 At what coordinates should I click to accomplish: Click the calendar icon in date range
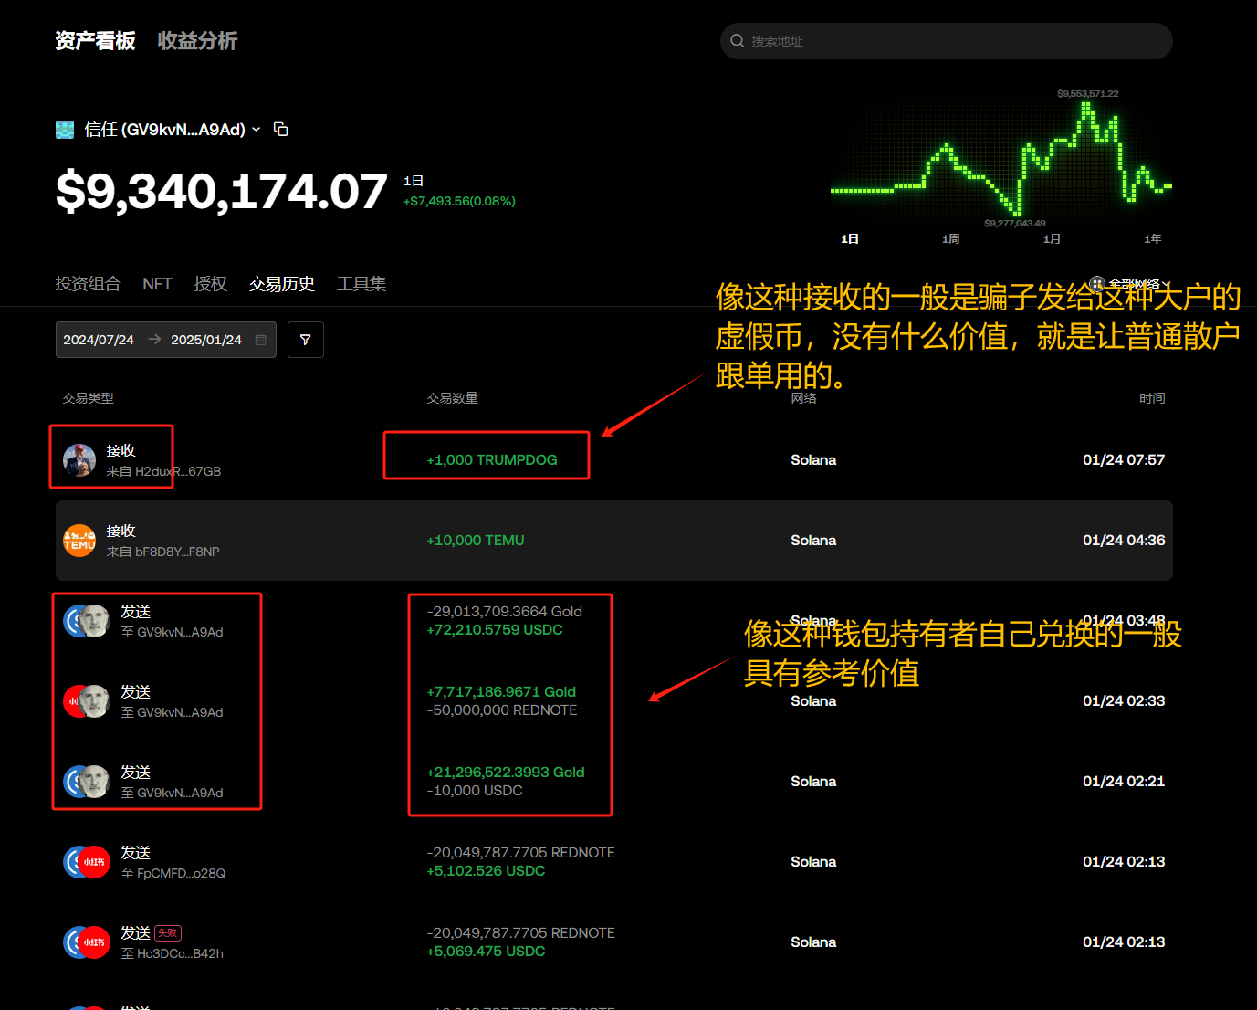[261, 340]
